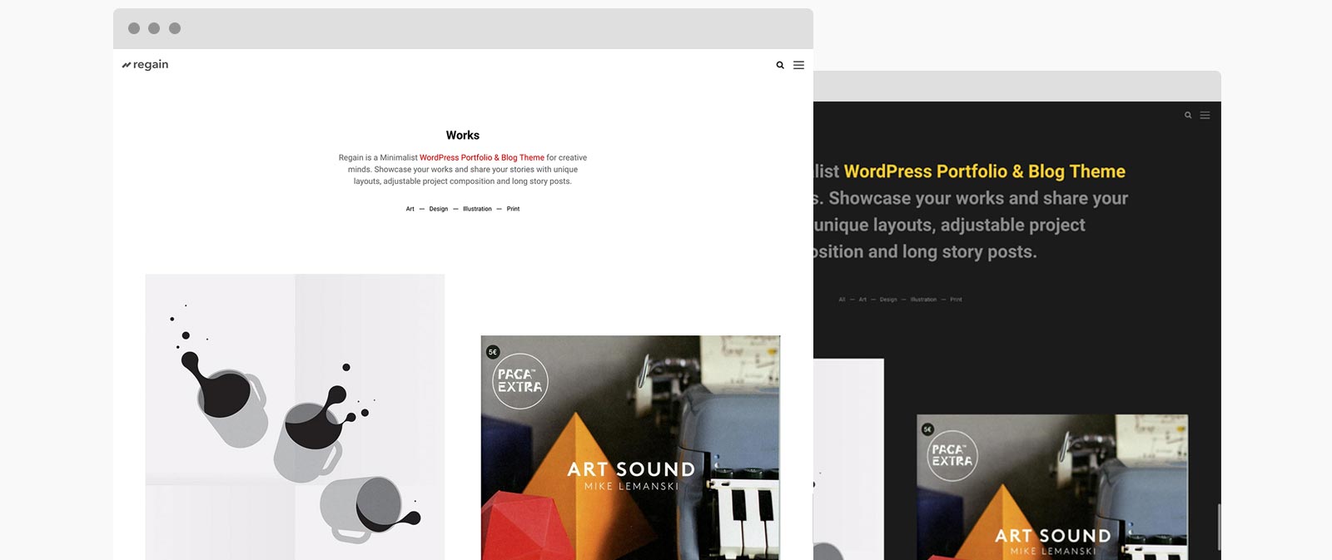Filter works by Art in light mockup

pos(410,209)
